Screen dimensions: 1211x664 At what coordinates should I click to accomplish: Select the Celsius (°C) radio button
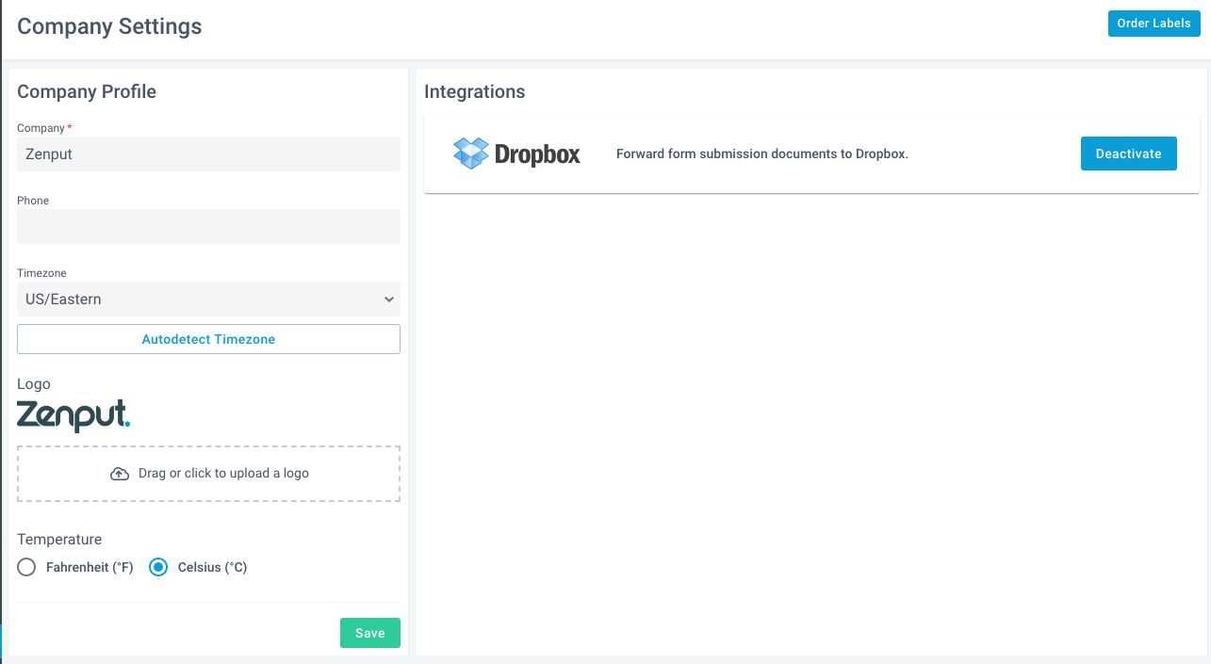click(x=158, y=567)
